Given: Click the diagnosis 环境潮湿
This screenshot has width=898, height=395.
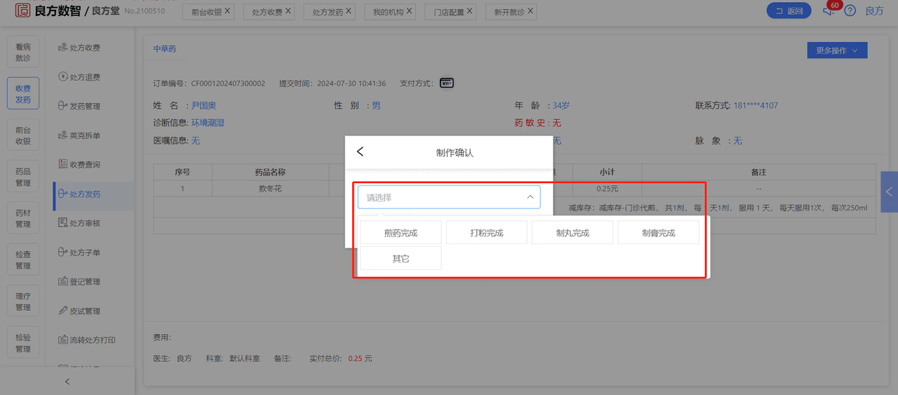Looking at the screenshot, I should point(208,123).
